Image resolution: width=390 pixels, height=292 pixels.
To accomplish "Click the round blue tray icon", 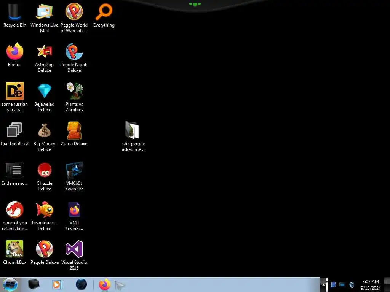I will 352,285.
